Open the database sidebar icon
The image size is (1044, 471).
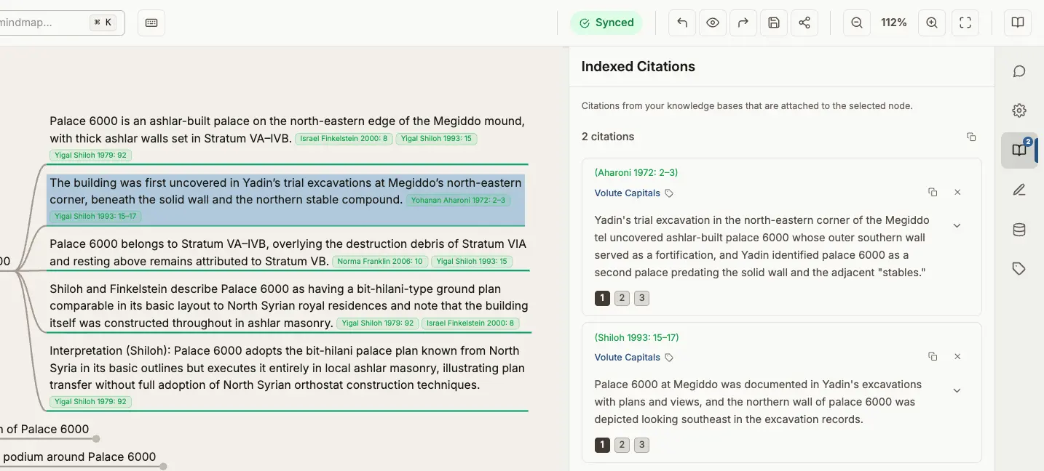(1019, 230)
